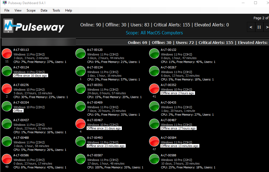Viewport: 269px width, 172px height.
Task: Minimize the Pulseway Dashboard window
Action: click(x=243, y=3)
